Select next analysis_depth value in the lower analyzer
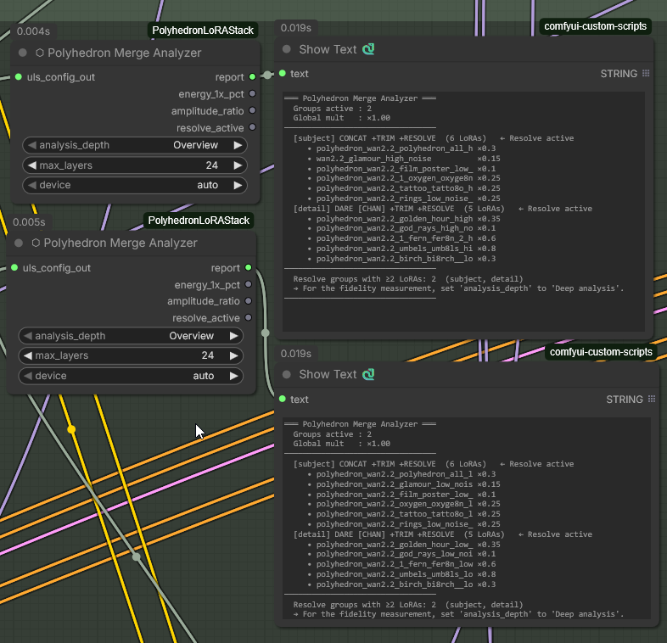The height and width of the screenshot is (643, 667). tap(234, 336)
